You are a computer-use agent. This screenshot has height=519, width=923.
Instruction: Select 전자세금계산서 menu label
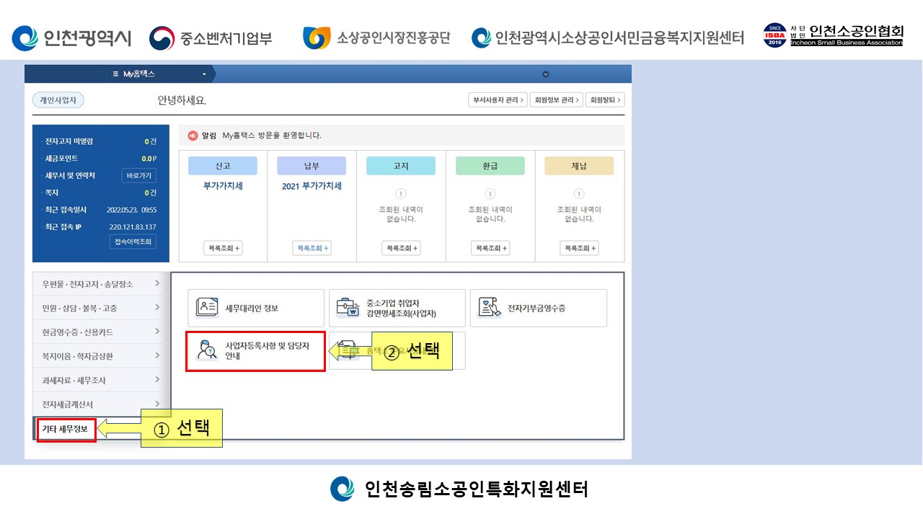(x=68, y=404)
